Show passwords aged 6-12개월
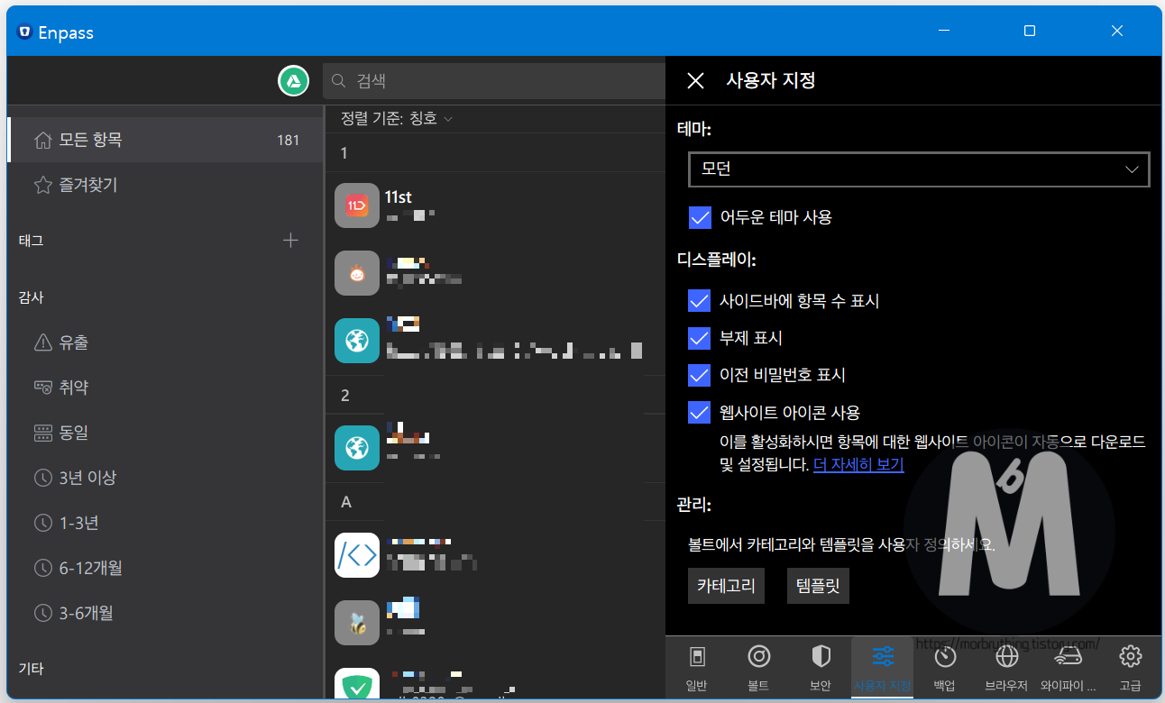Image resolution: width=1165 pixels, height=703 pixels. point(165,568)
